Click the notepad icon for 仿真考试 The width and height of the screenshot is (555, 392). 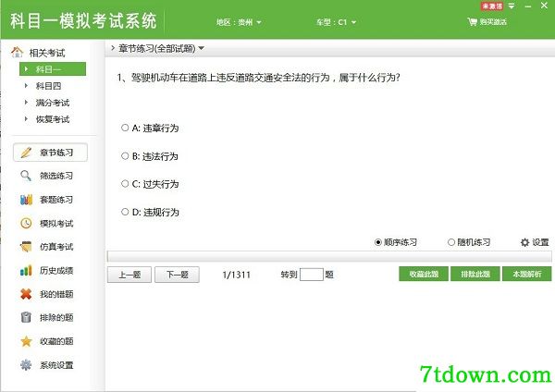tap(26, 247)
